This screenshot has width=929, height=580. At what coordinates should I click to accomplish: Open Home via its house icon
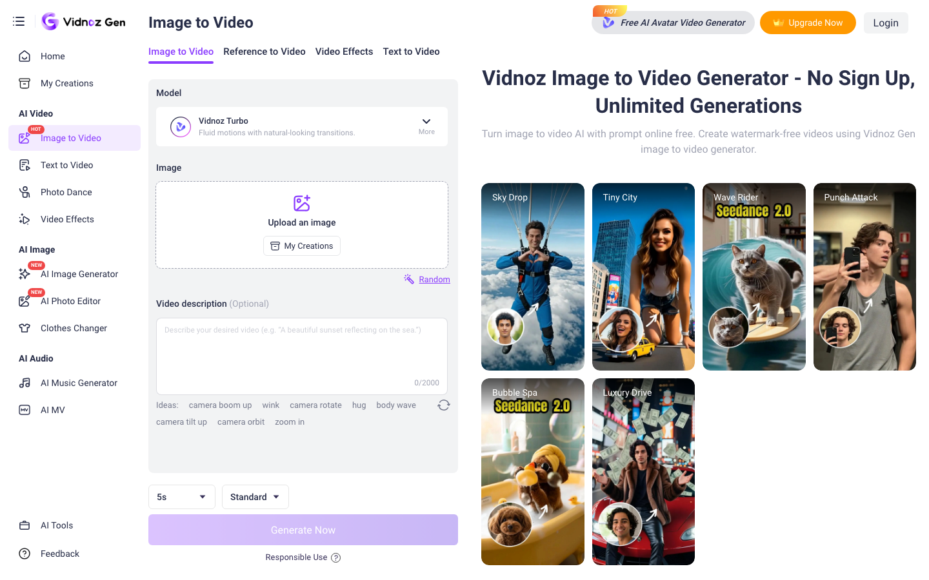pyautogui.click(x=25, y=56)
